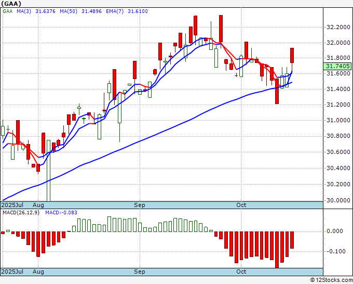Click the MACD:-0.083 value label
353x284 pixels.
(61, 213)
